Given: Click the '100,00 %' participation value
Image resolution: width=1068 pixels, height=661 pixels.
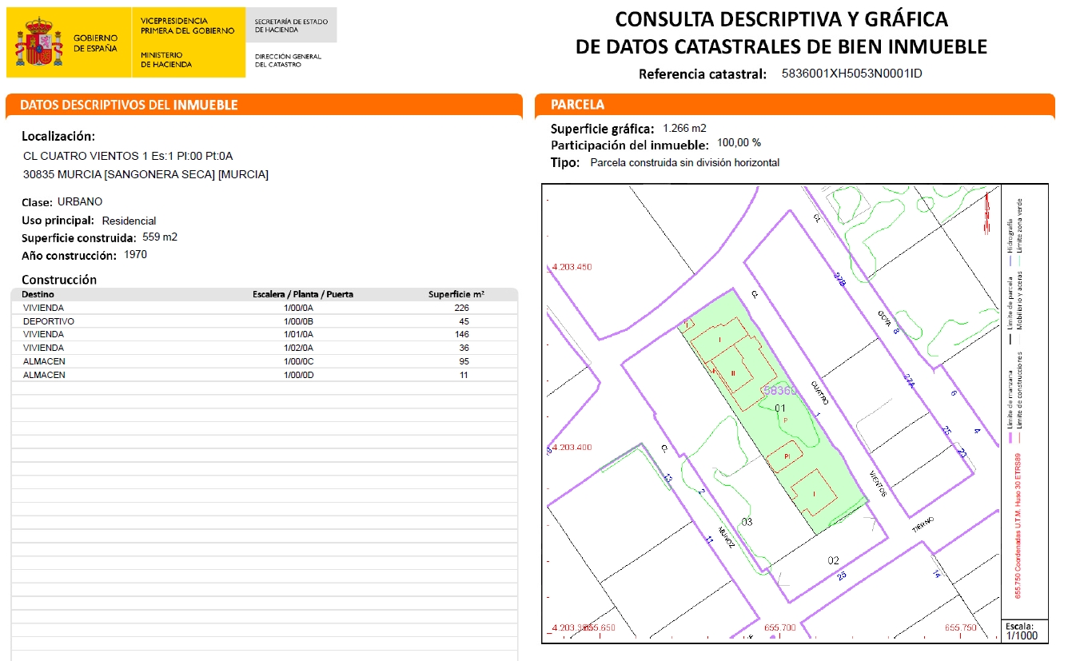Looking at the screenshot, I should click(x=737, y=143).
